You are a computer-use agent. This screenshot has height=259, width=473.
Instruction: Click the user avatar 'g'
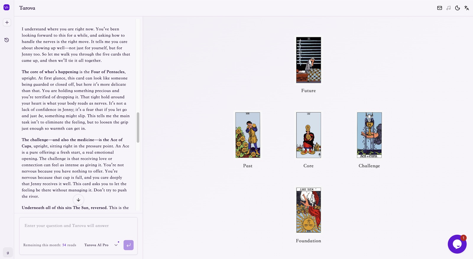click(x=8, y=252)
